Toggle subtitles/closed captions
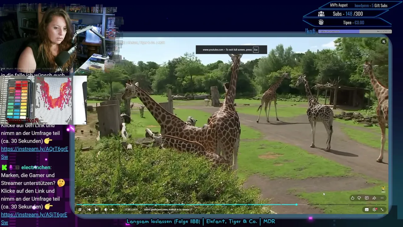The height and width of the screenshot is (227, 403). tap(367, 209)
